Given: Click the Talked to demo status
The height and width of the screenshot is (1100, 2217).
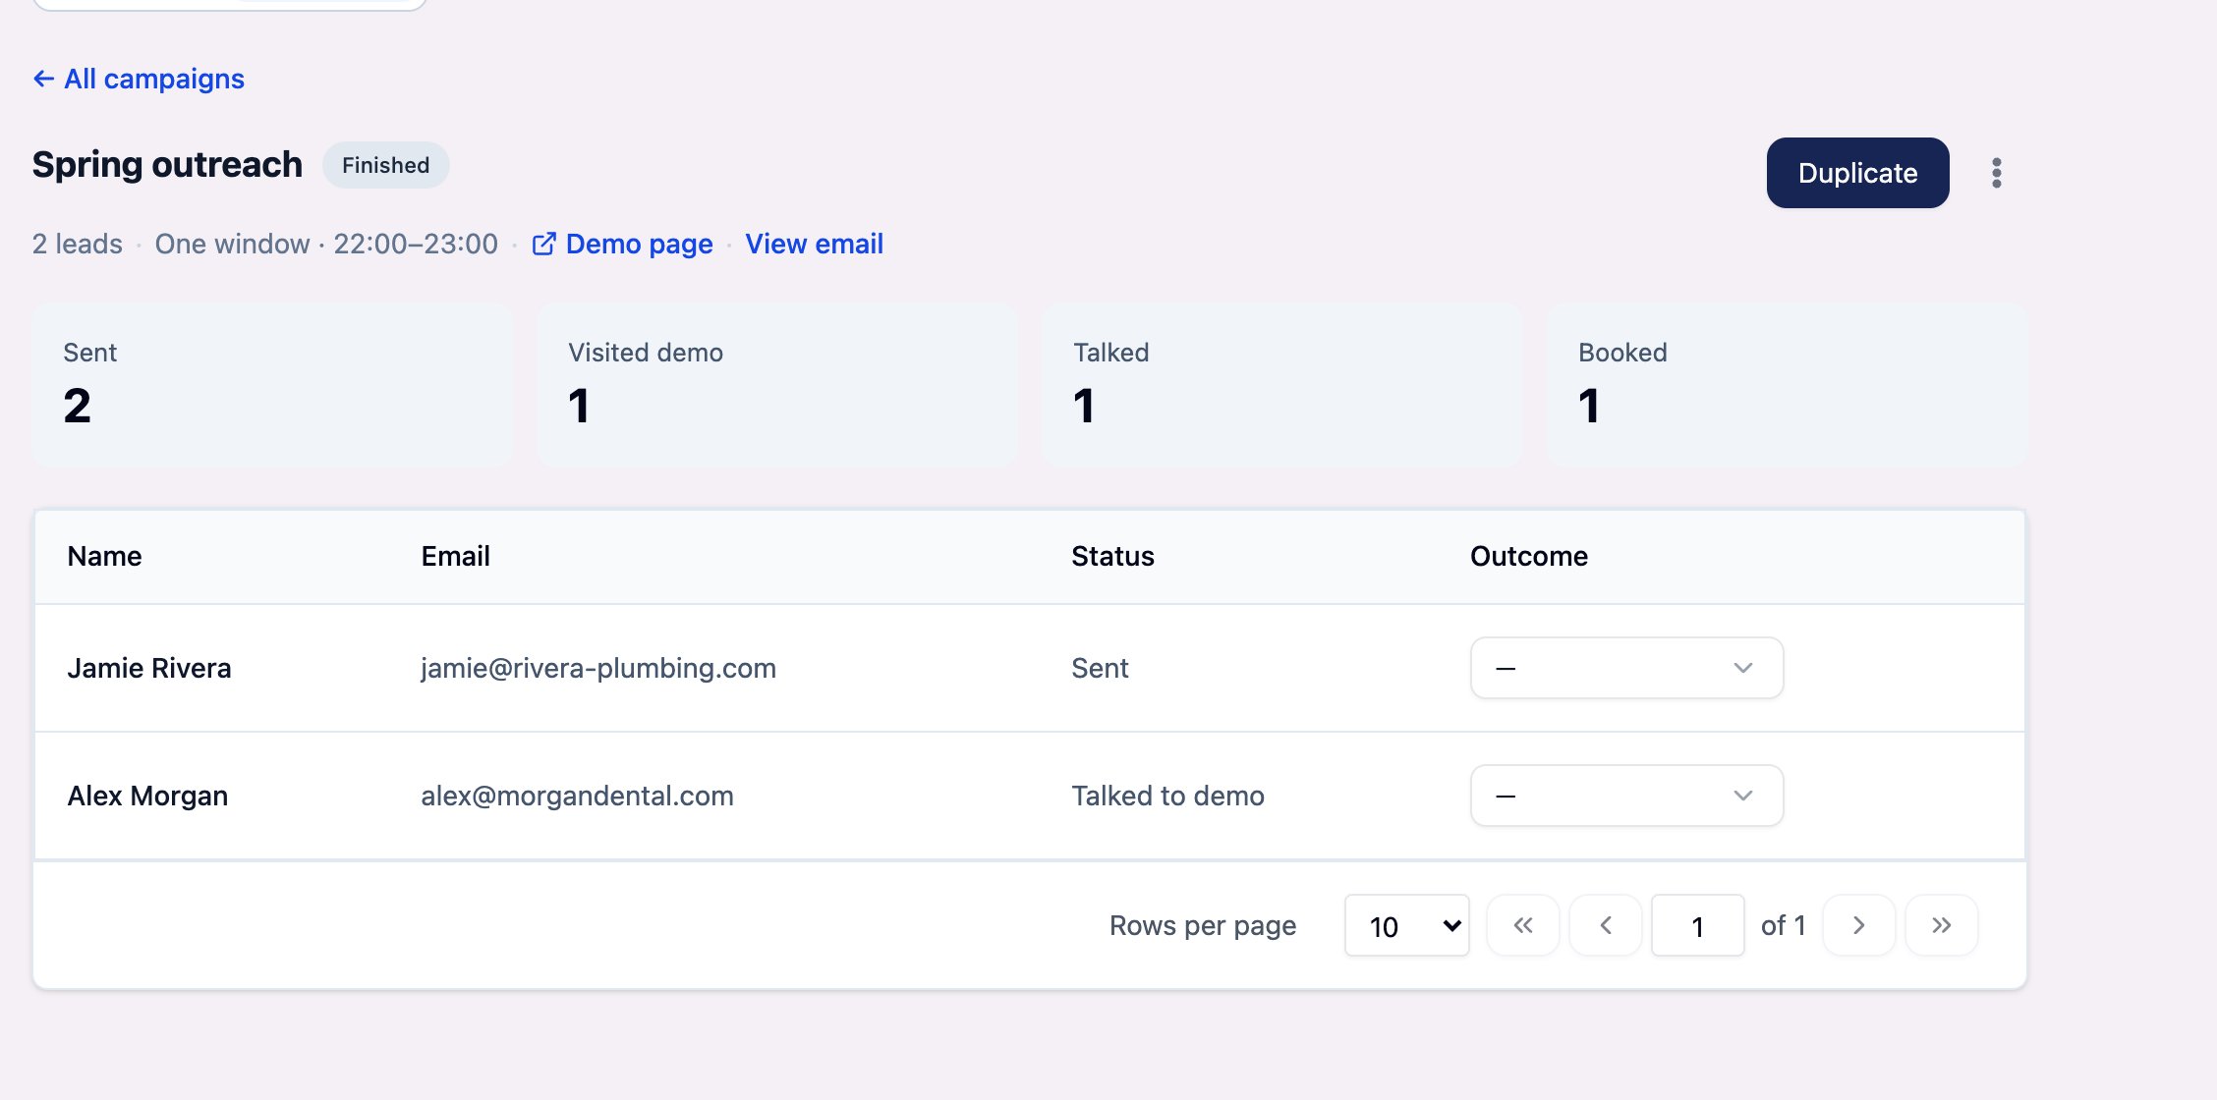Looking at the screenshot, I should click(x=1167, y=796).
